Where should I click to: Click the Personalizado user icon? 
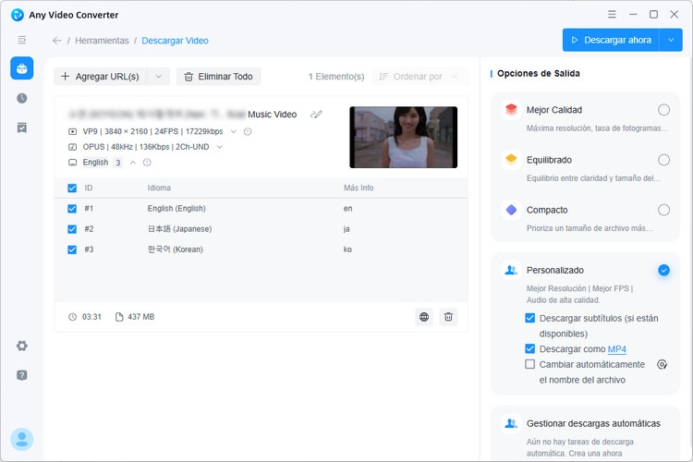pos(511,270)
